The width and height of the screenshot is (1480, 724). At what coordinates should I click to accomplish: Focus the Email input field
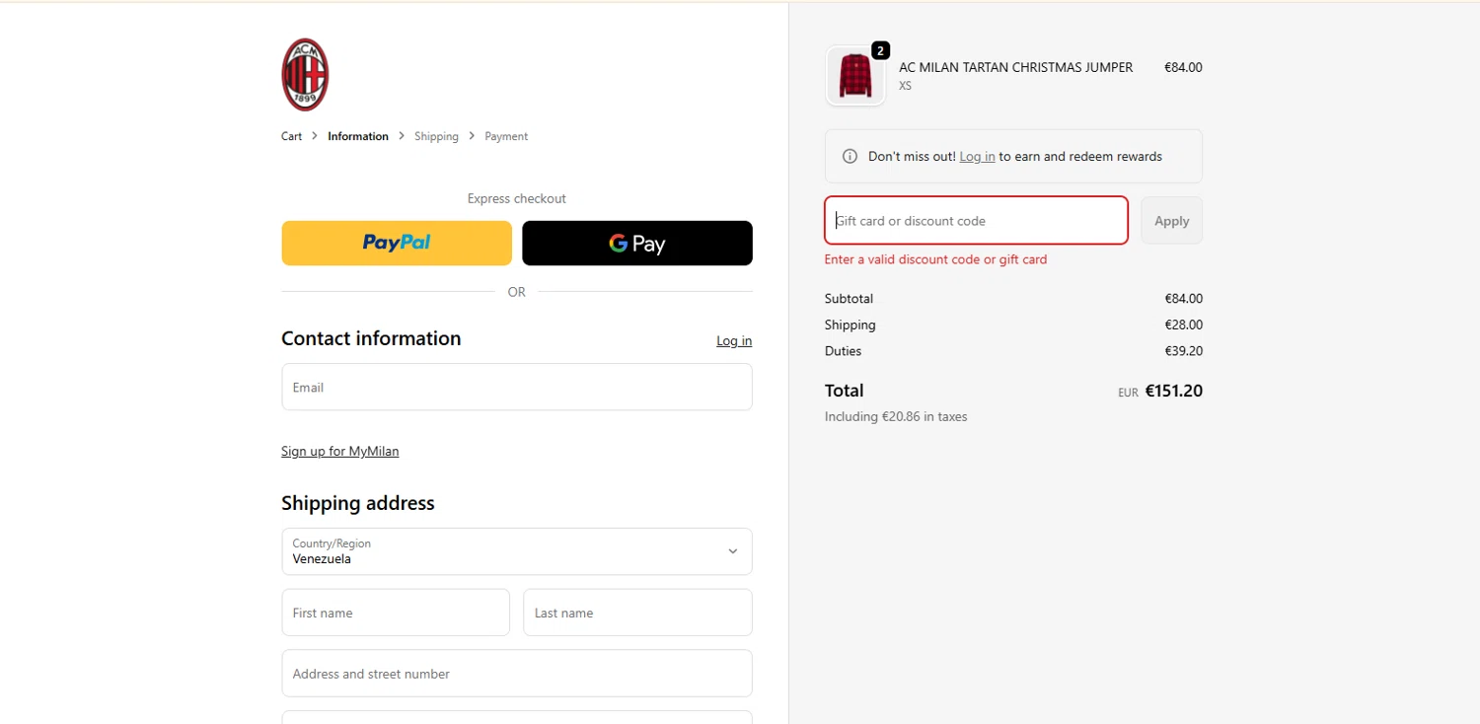click(x=517, y=387)
